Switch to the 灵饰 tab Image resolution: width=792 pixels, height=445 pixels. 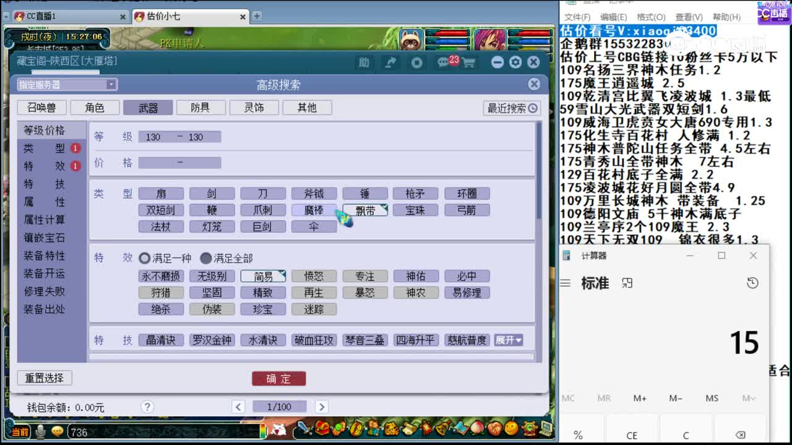pos(254,108)
